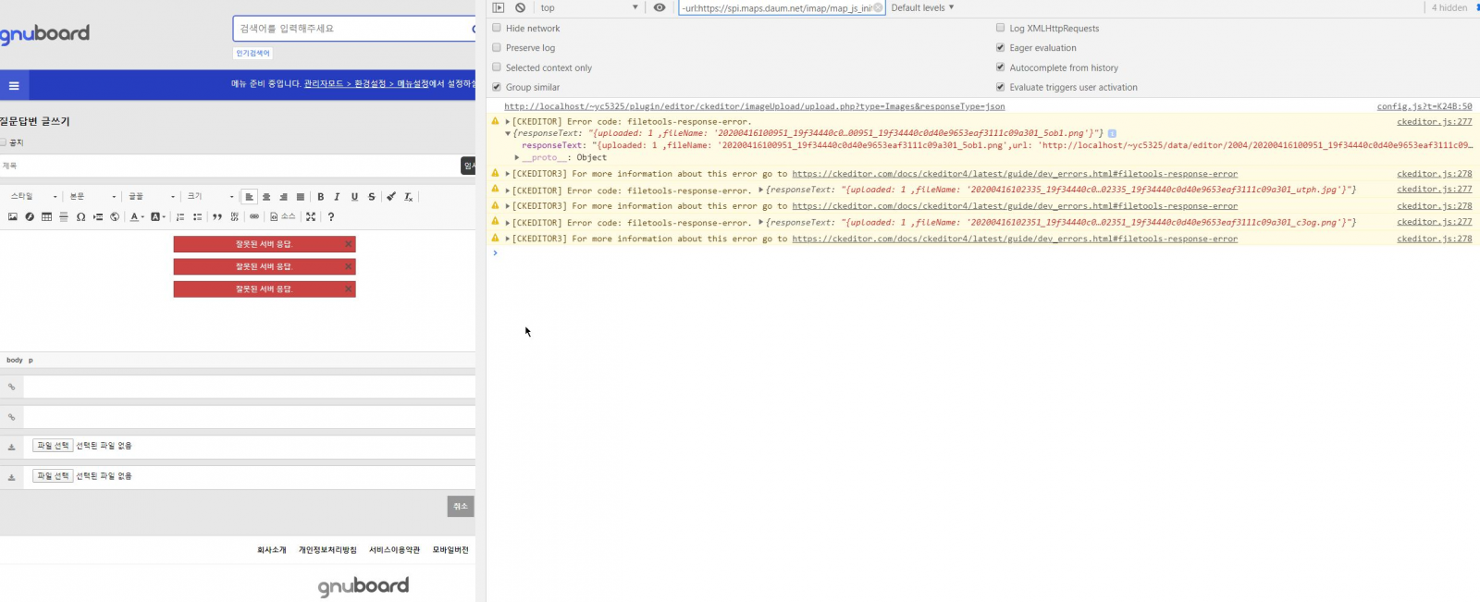Uncheck Autocomplete from history
Image resolution: width=1480 pixels, height=602 pixels.
click(1000, 68)
